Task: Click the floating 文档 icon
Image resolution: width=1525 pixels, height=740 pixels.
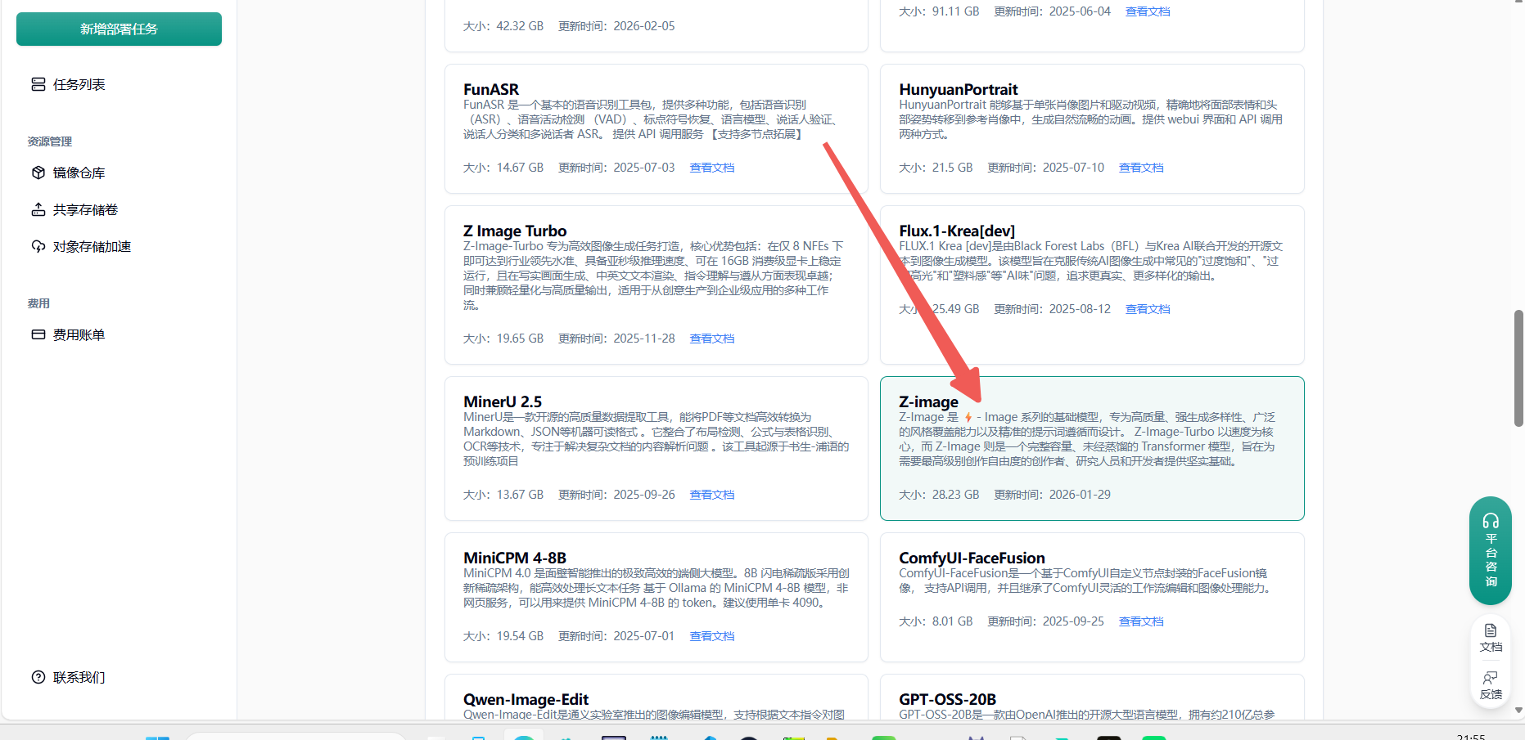Action: (x=1490, y=631)
